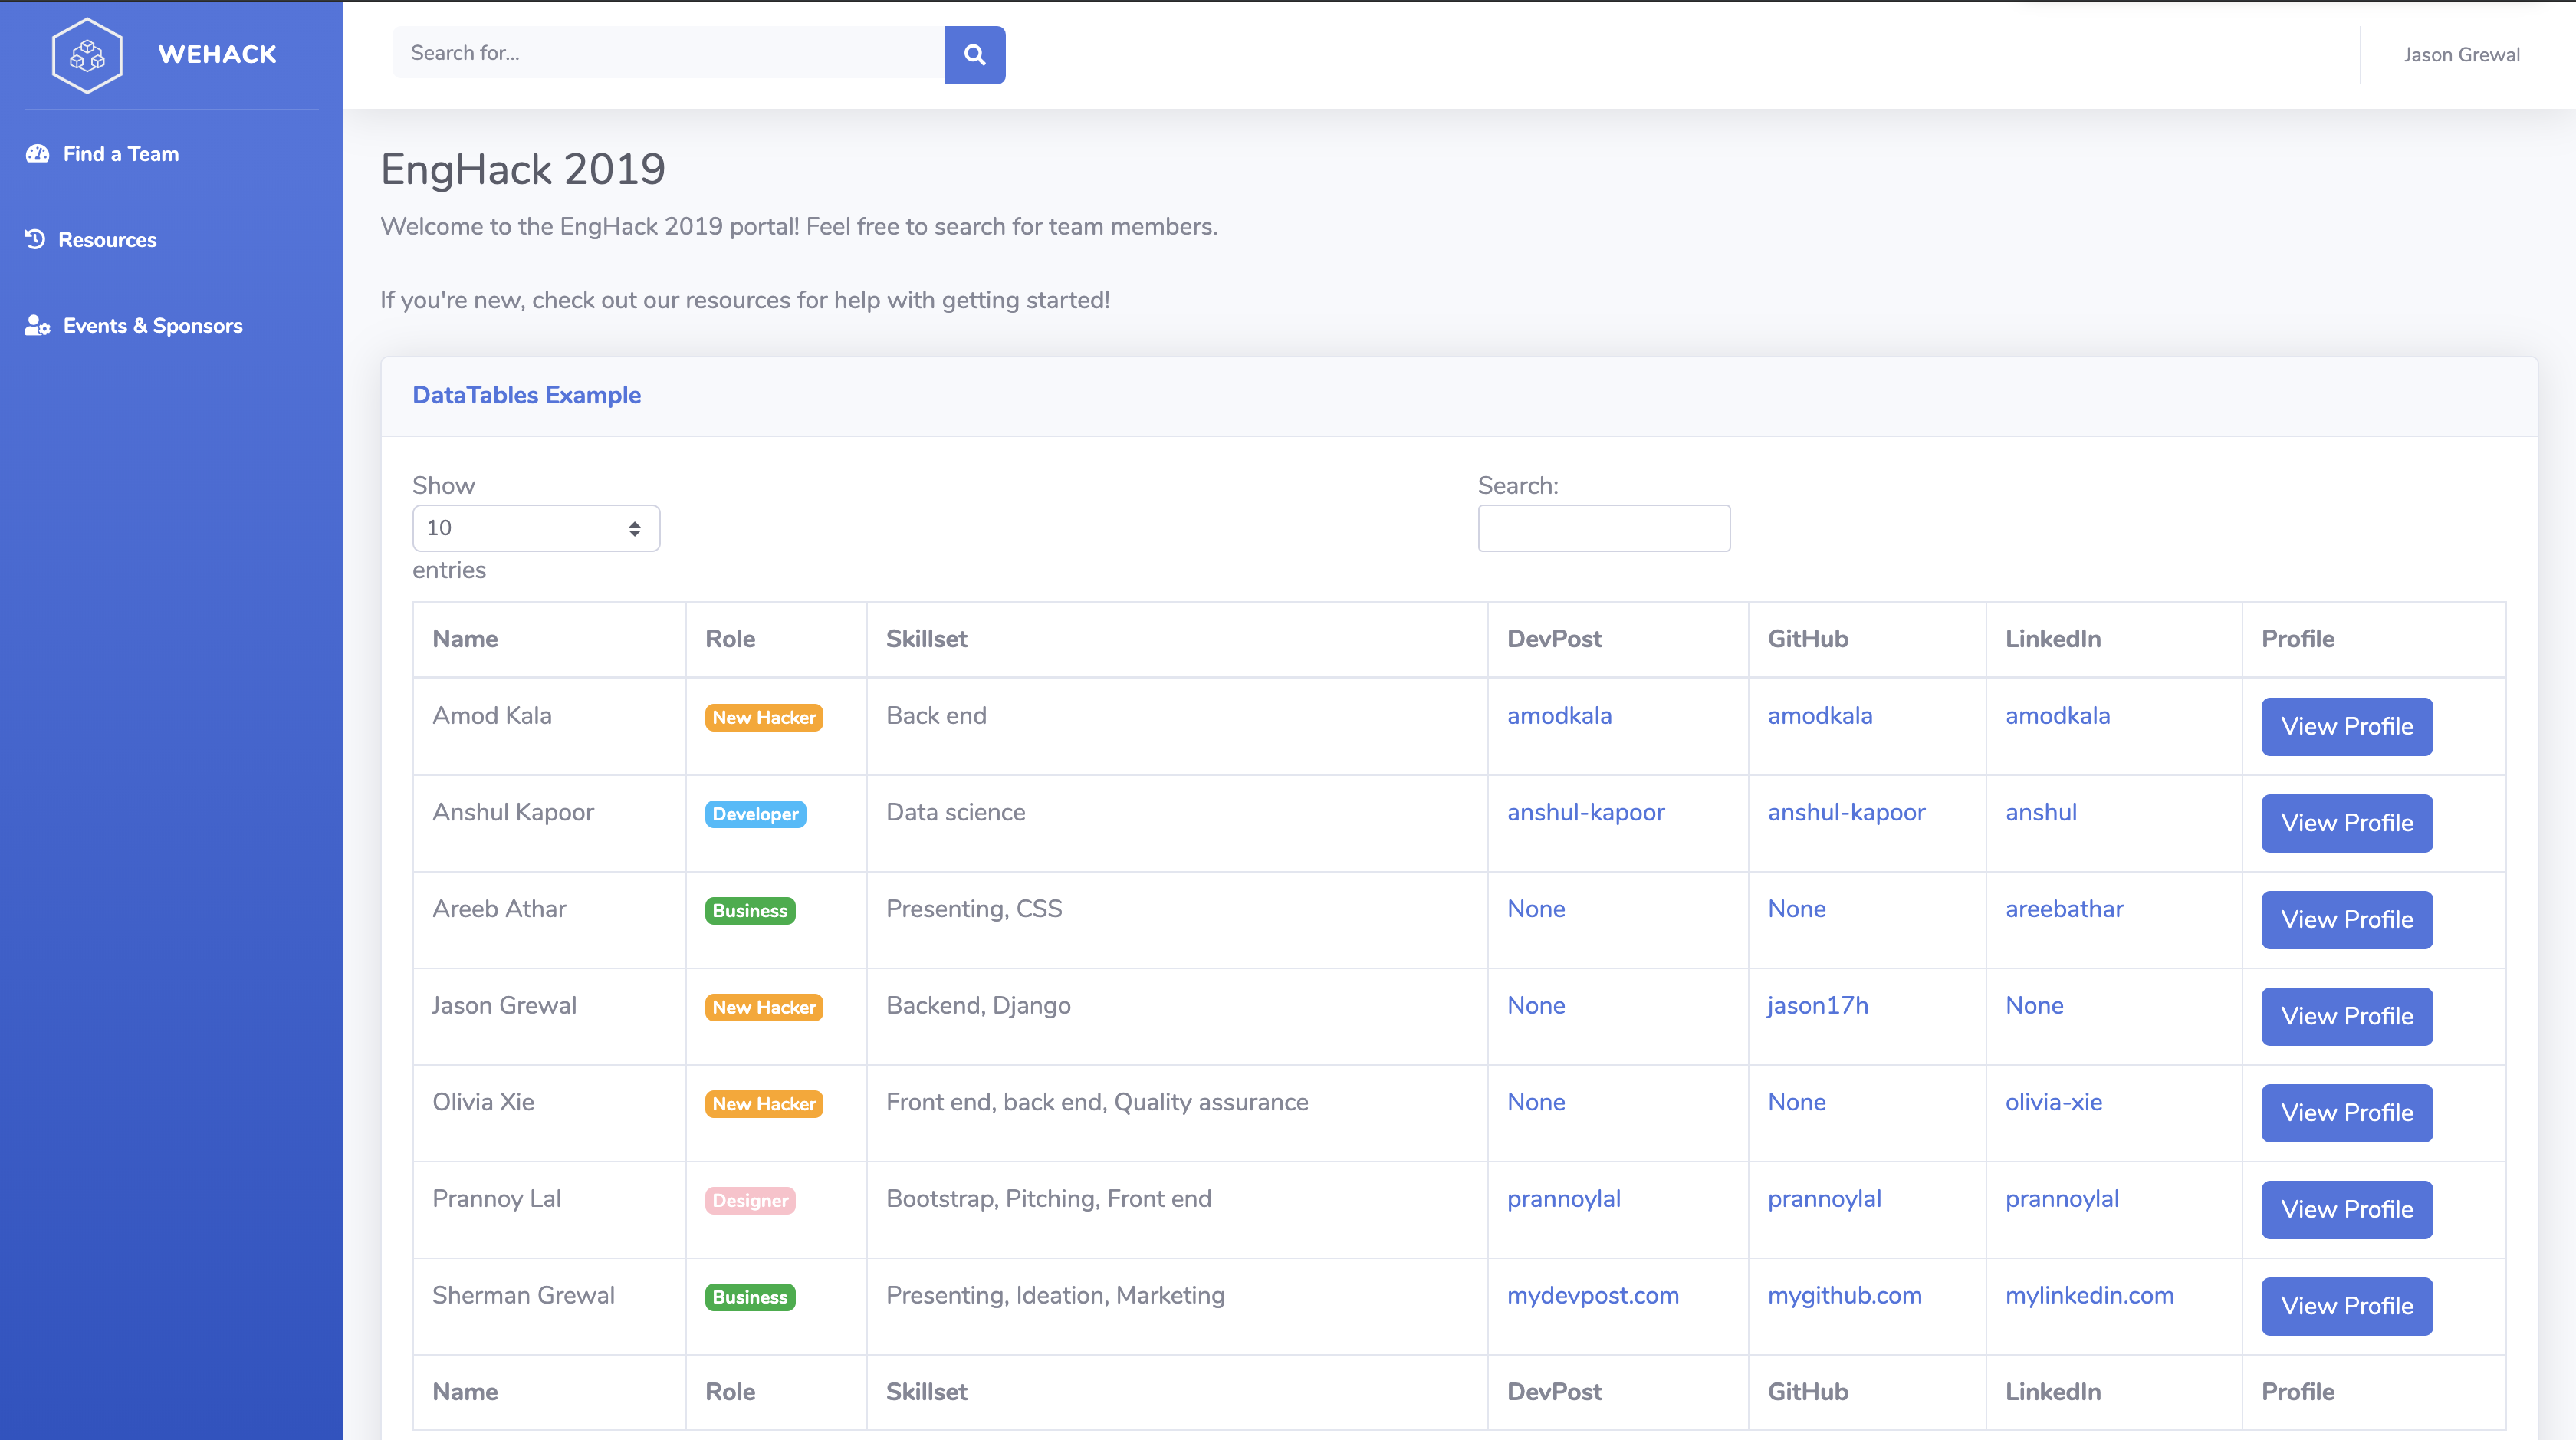Open Jason Grewal user menu

[2460, 55]
